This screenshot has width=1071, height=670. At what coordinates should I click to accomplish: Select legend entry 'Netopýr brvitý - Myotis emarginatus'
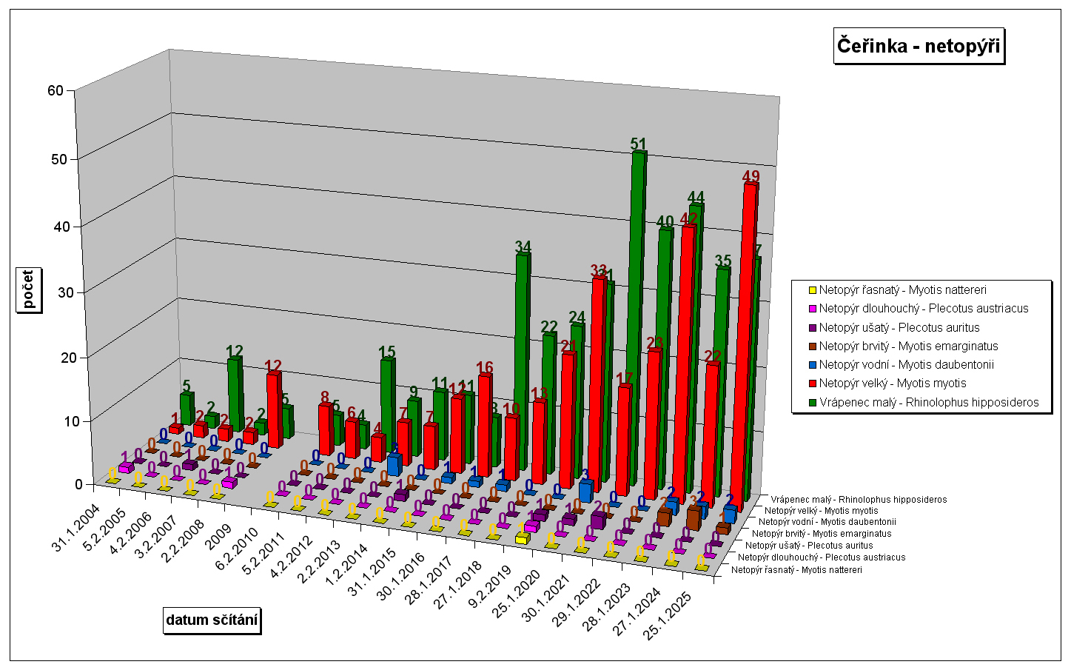[x=908, y=346]
